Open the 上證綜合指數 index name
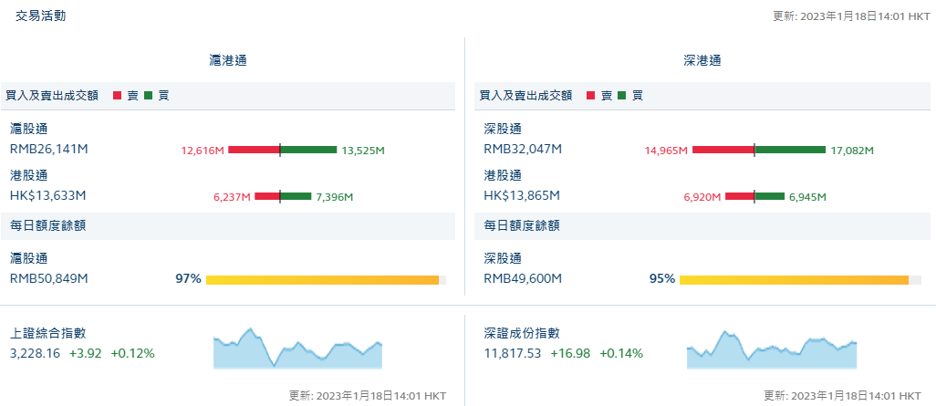 click(47, 334)
